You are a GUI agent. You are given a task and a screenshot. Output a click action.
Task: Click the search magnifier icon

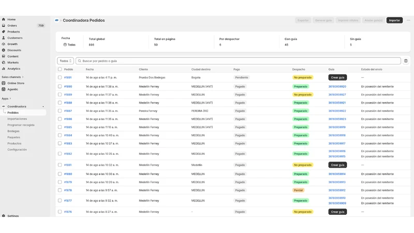80,61
